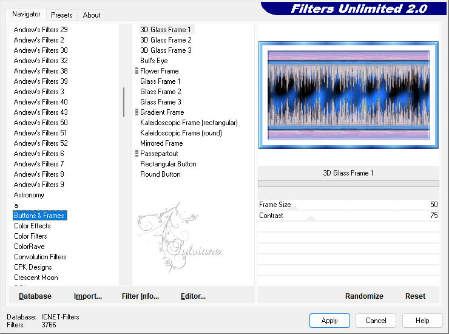Click the Import... button
This screenshot has height=334, width=449.
click(87, 296)
